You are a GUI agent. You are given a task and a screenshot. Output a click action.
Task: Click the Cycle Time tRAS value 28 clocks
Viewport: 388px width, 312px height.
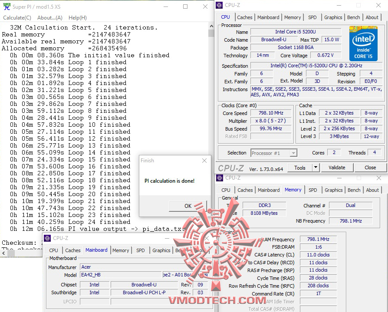point(318,278)
